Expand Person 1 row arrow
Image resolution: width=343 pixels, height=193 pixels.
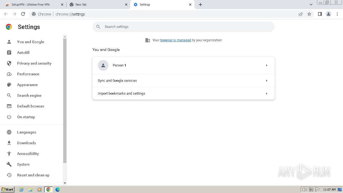pos(267,65)
